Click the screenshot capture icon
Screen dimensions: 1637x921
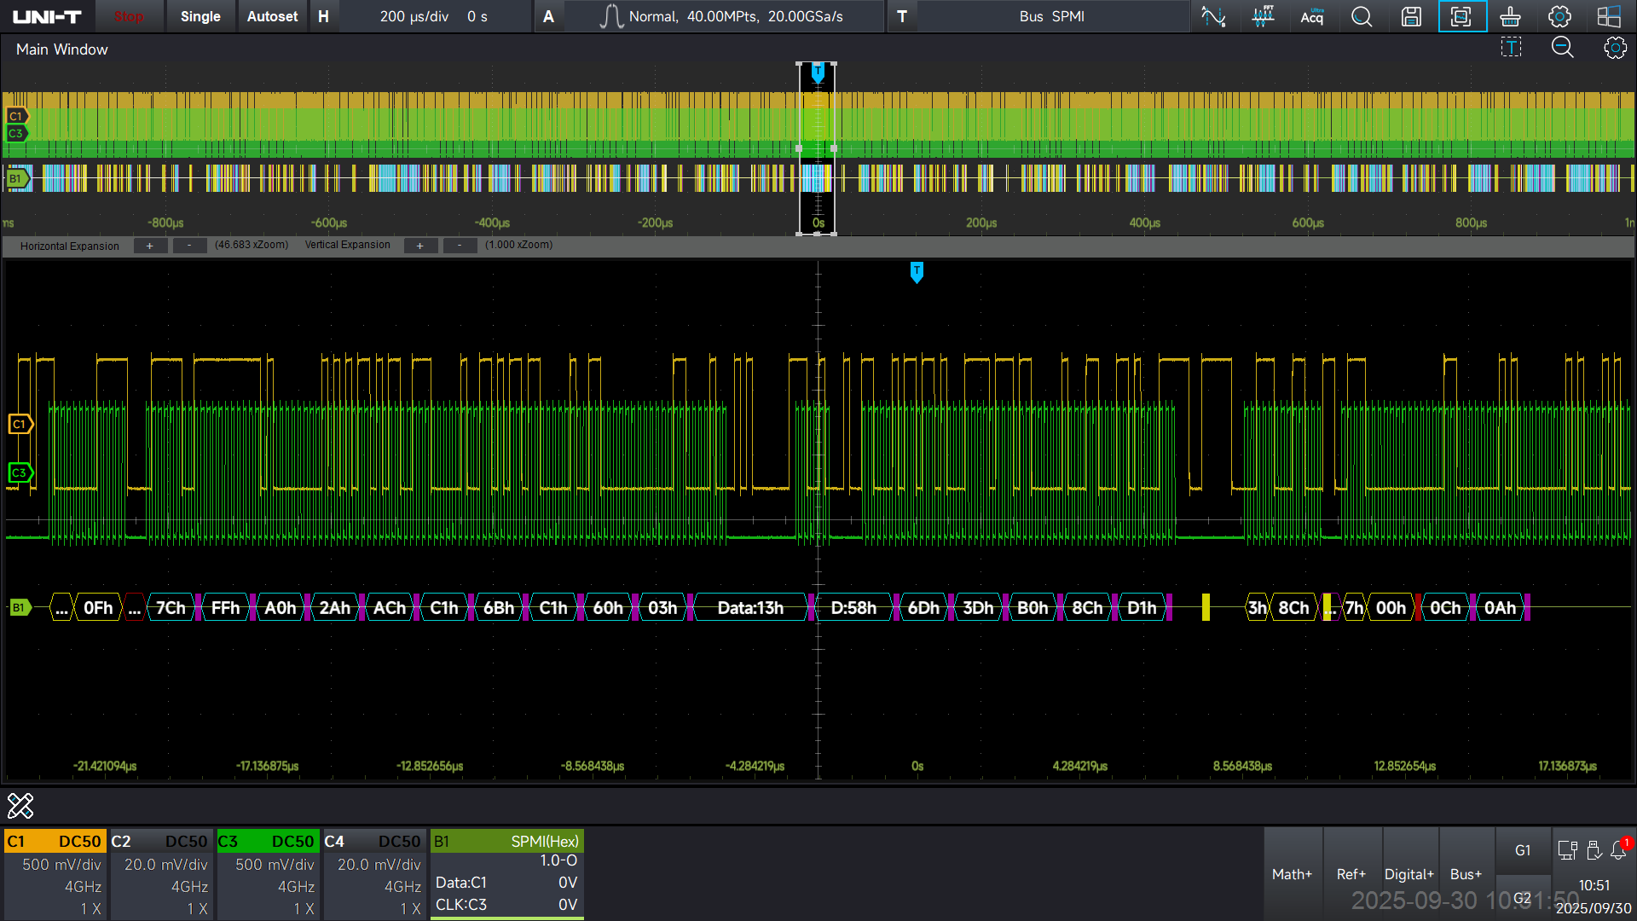(1461, 16)
